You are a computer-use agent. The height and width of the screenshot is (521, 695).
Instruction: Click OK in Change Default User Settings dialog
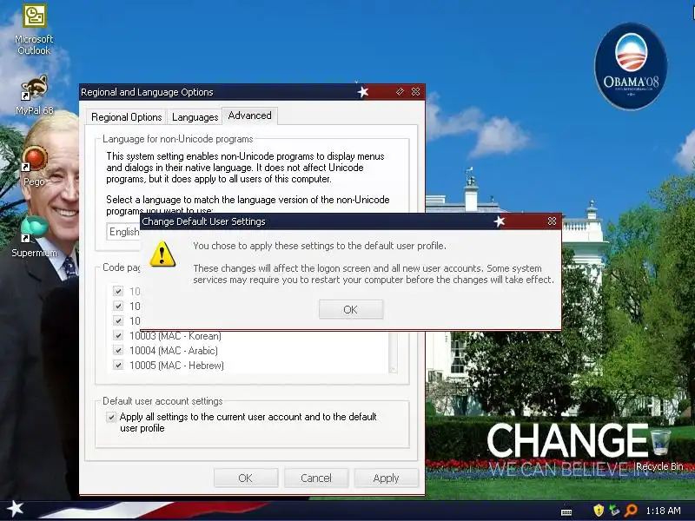coord(351,309)
